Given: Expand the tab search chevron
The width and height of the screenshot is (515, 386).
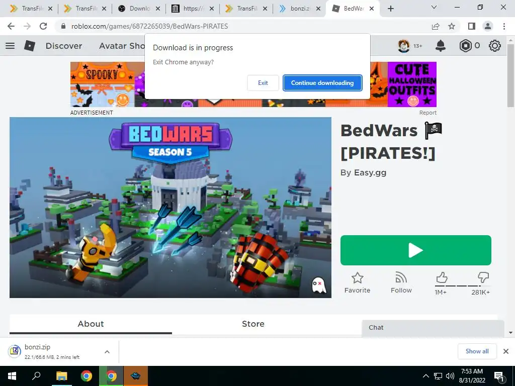Looking at the screenshot, I should click(434, 7).
